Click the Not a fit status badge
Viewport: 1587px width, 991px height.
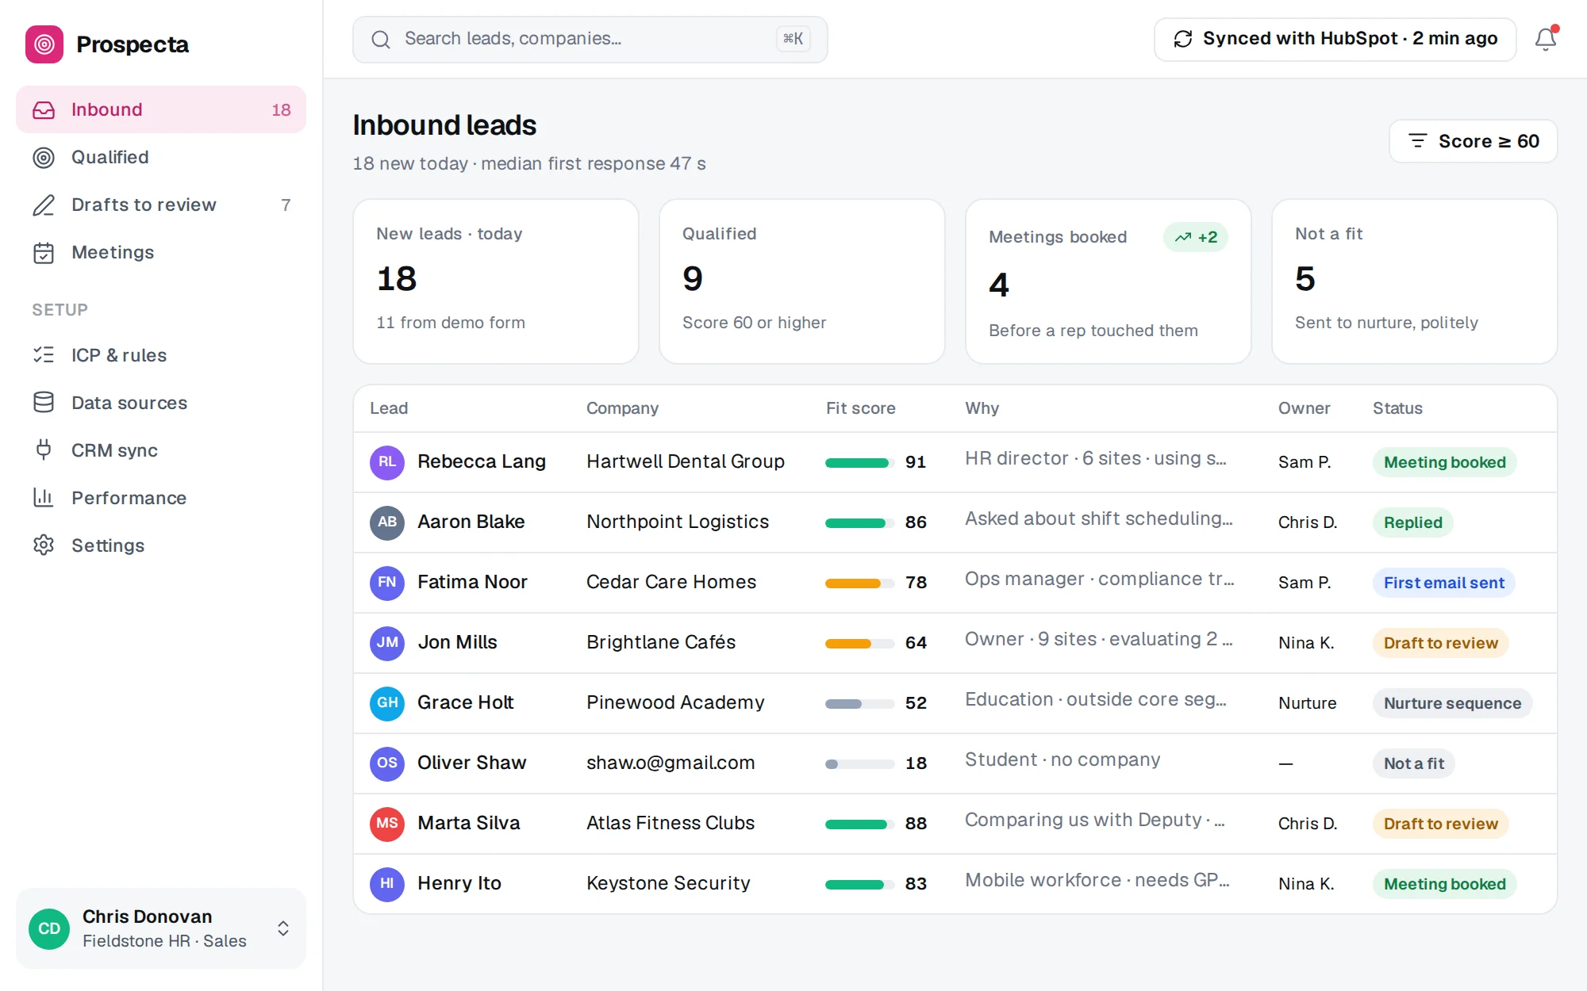[x=1414, y=763]
